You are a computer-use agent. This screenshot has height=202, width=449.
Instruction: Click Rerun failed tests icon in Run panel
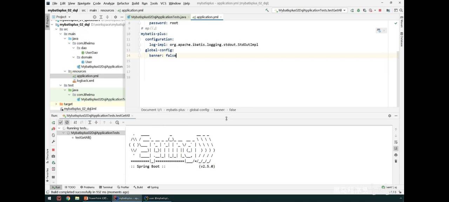pyautogui.click(x=53, y=129)
